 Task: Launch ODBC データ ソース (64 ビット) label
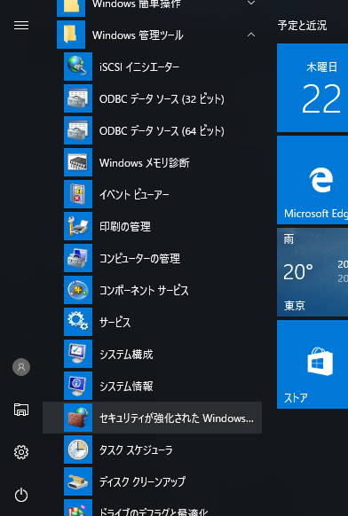(162, 130)
